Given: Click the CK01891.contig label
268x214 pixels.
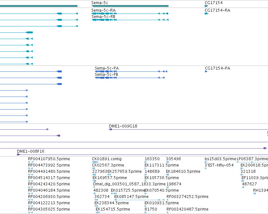Looking at the screenshot, I should click(107, 159).
